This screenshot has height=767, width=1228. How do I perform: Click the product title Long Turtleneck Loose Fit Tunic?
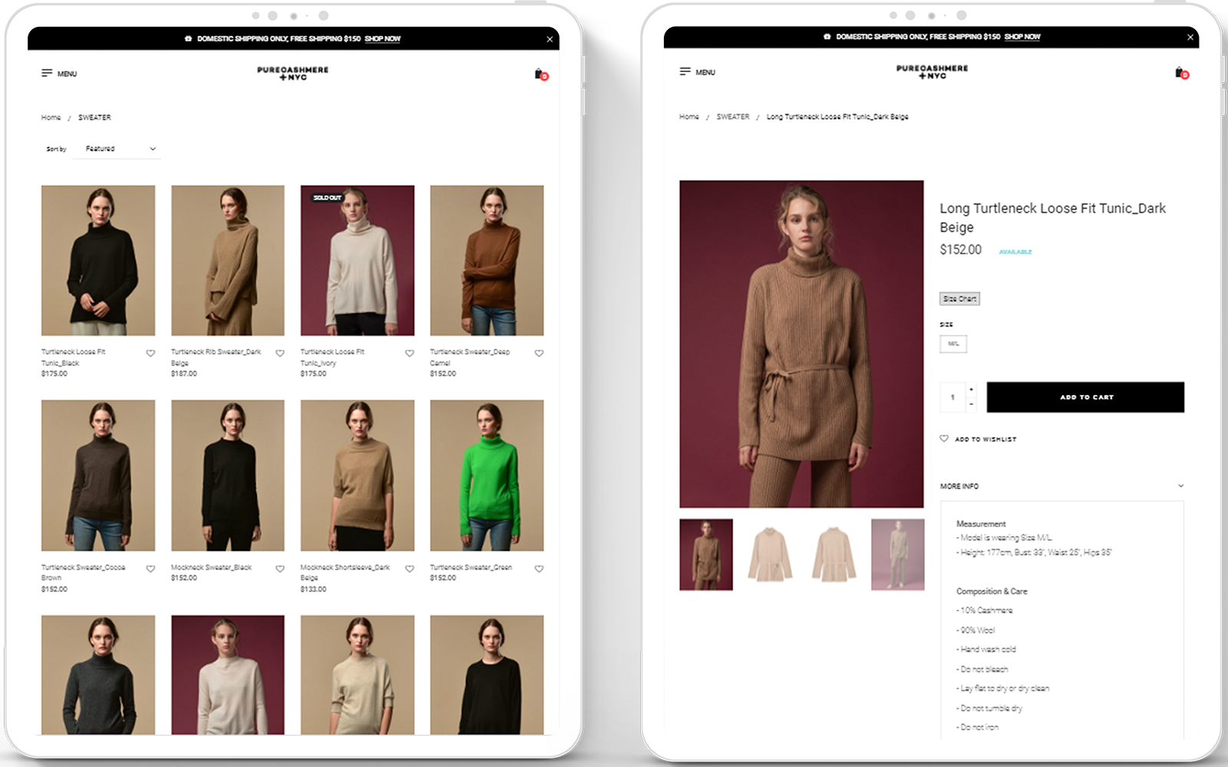pyautogui.click(x=1052, y=218)
